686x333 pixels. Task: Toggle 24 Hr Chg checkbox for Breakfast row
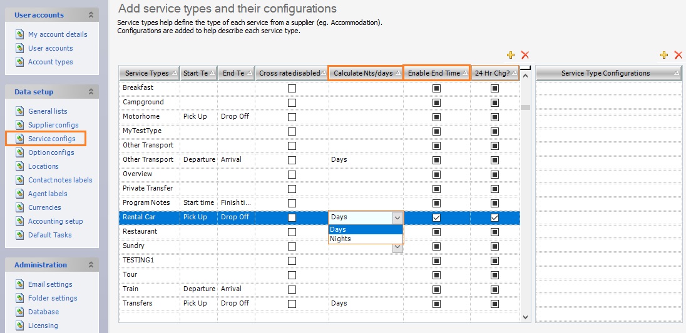494,88
